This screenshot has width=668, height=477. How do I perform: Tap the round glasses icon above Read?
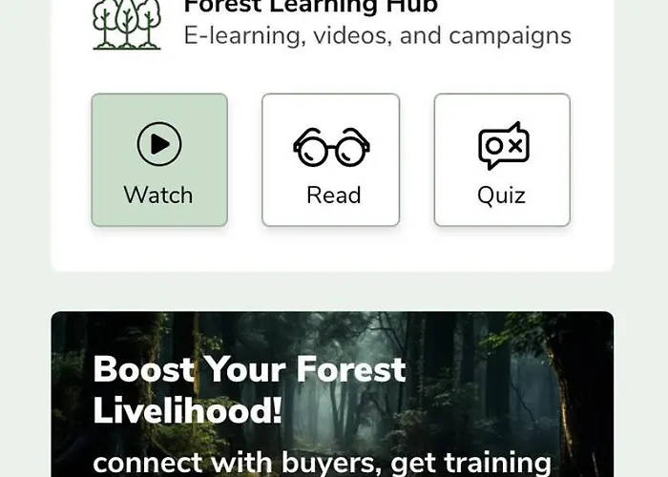point(331,147)
